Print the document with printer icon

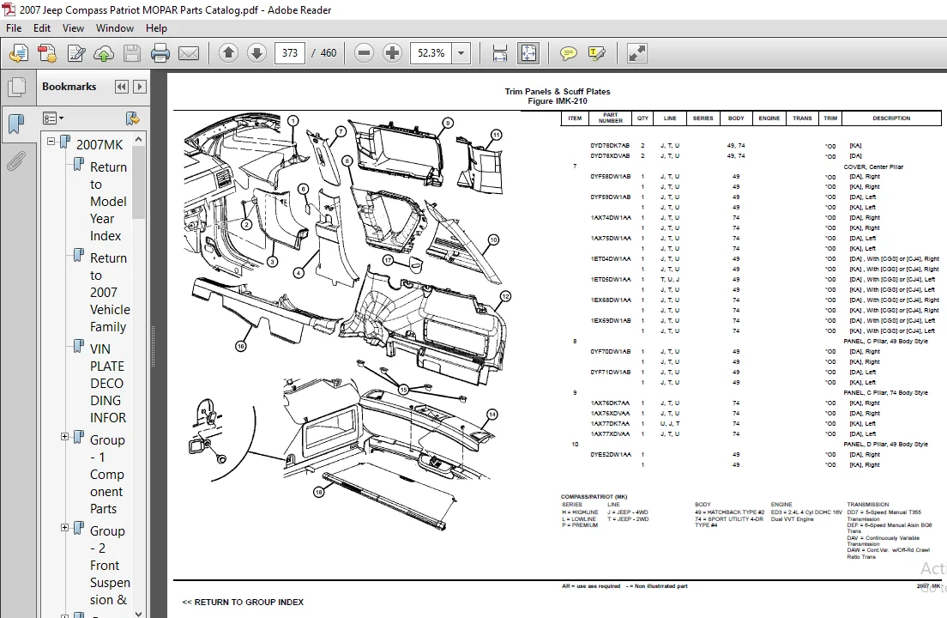pyautogui.click(x=160, y=54)
